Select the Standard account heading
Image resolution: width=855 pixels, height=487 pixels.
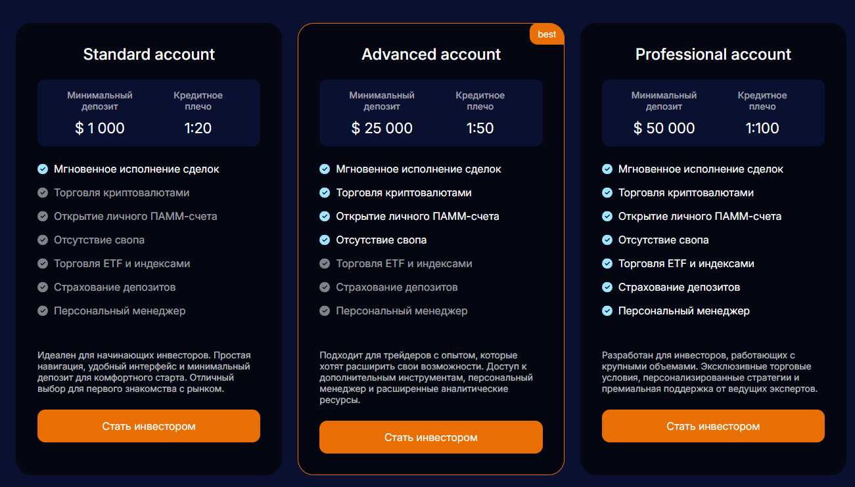coord(149,54)
